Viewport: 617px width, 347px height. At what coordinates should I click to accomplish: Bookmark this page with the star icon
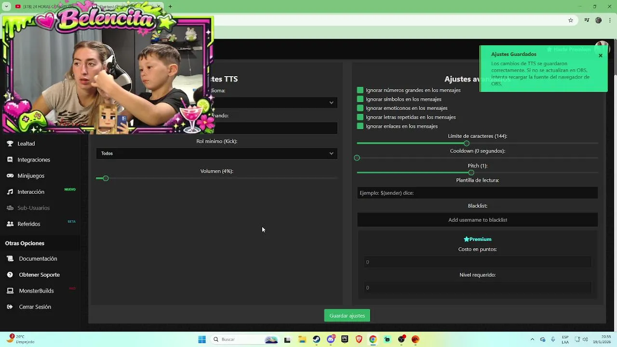click(x=571, y=20)
